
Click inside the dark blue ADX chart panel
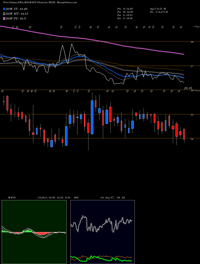(x=102, y=232)
